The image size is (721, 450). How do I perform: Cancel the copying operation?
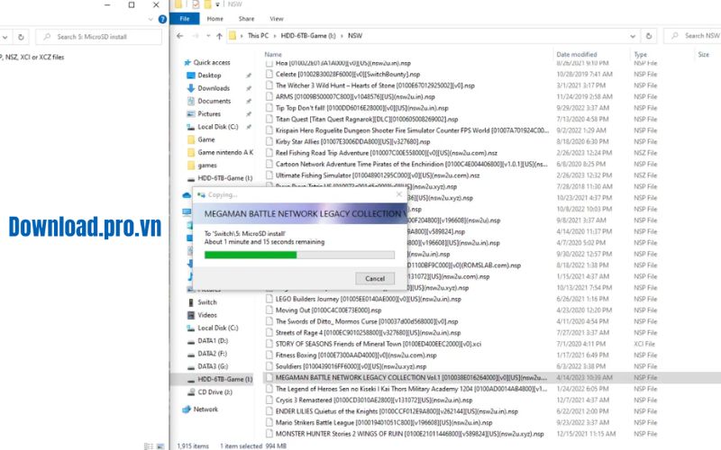[375, 278]
